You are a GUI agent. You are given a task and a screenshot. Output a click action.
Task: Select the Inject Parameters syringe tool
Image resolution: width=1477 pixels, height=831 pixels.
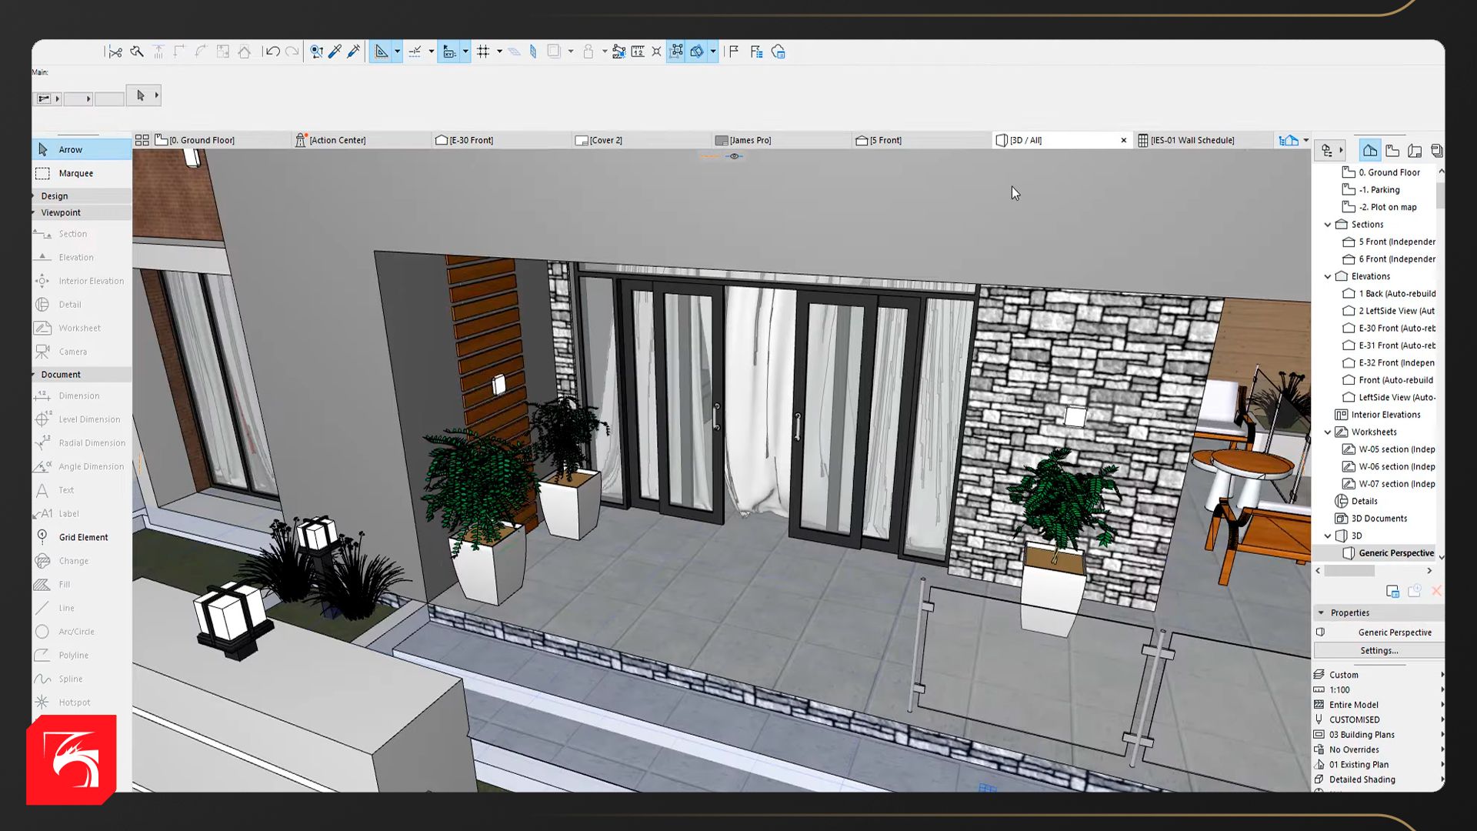(354, 52)
